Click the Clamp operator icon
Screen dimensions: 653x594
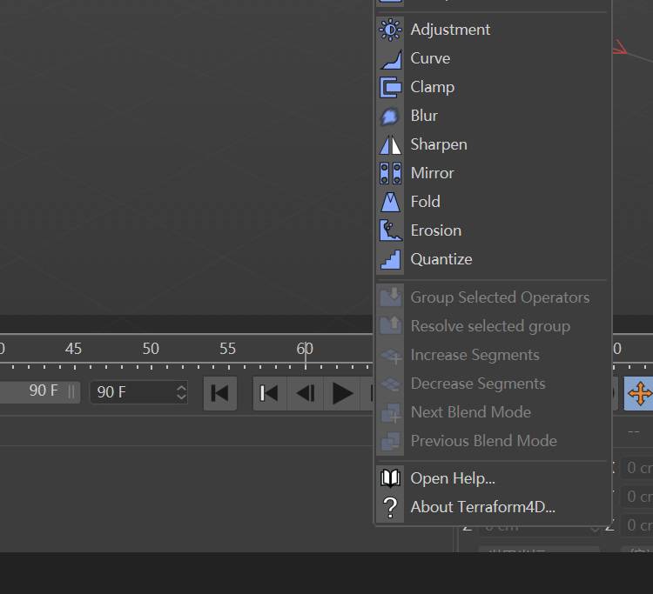point(390,87)
